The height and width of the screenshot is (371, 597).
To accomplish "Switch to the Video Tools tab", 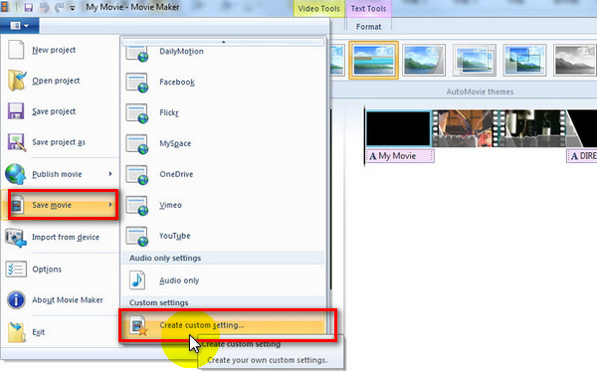I will tap(318, 8).
